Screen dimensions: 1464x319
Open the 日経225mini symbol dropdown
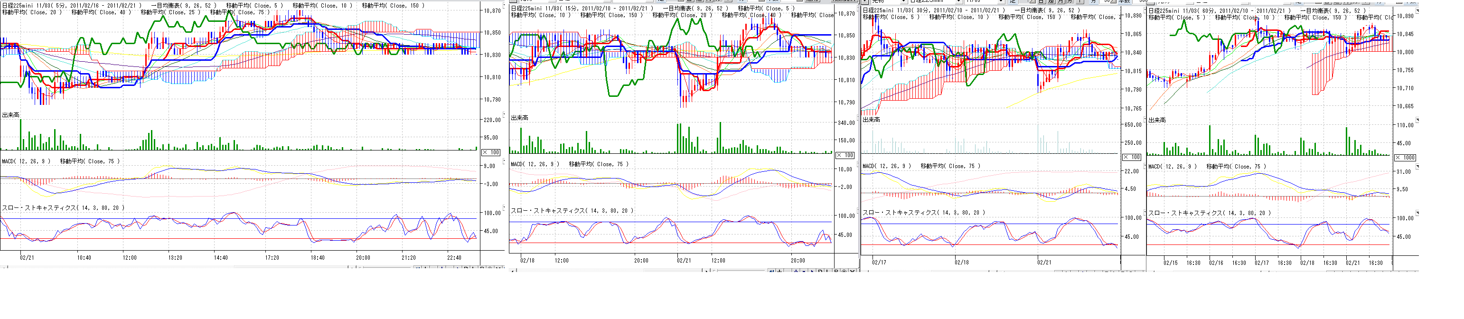pos(959,2)
